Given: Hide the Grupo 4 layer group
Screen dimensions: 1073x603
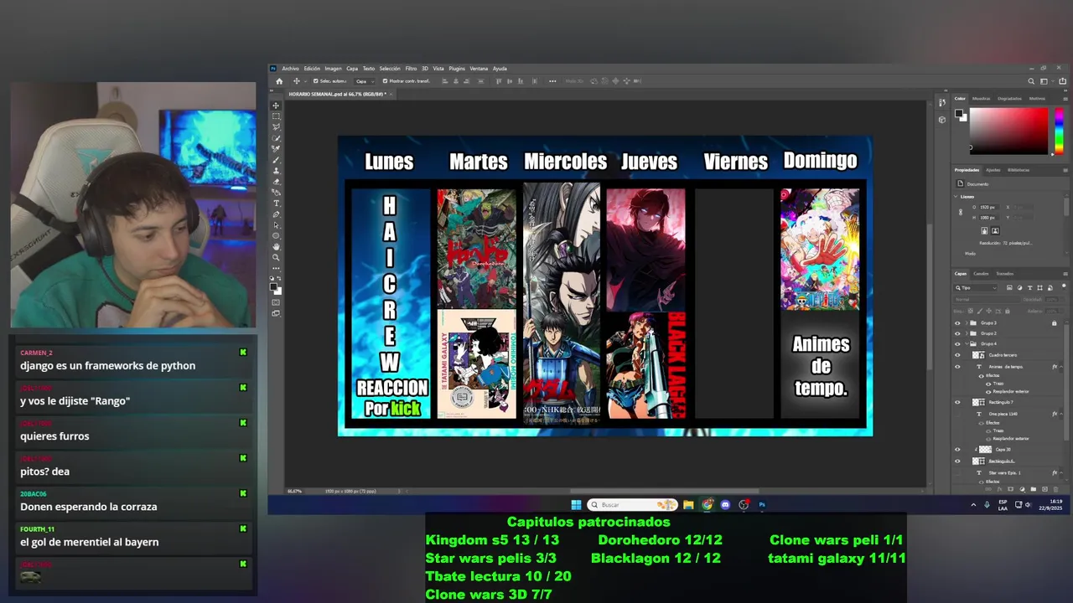Looking at the screenshot, I should 957,344.
